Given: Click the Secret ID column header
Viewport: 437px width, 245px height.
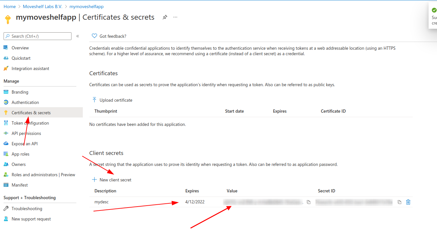Looking at the screenshot, I should [326, 191].
